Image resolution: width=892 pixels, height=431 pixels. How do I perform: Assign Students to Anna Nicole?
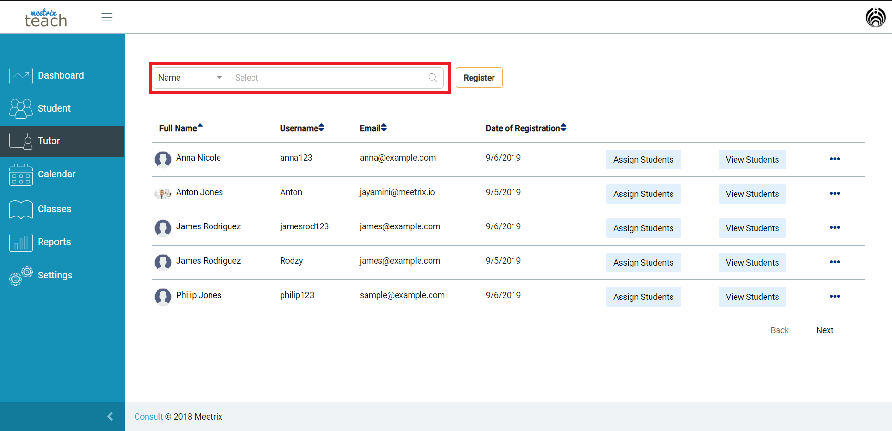point(643,160)
